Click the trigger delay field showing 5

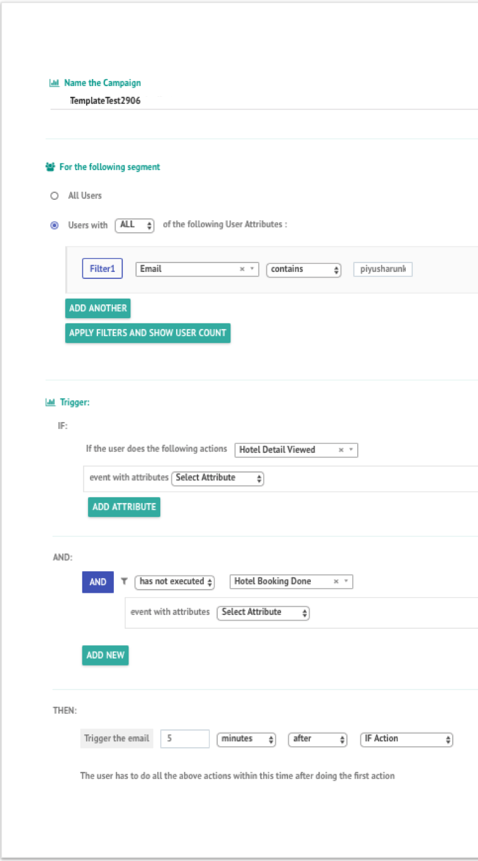pos(185,739)
